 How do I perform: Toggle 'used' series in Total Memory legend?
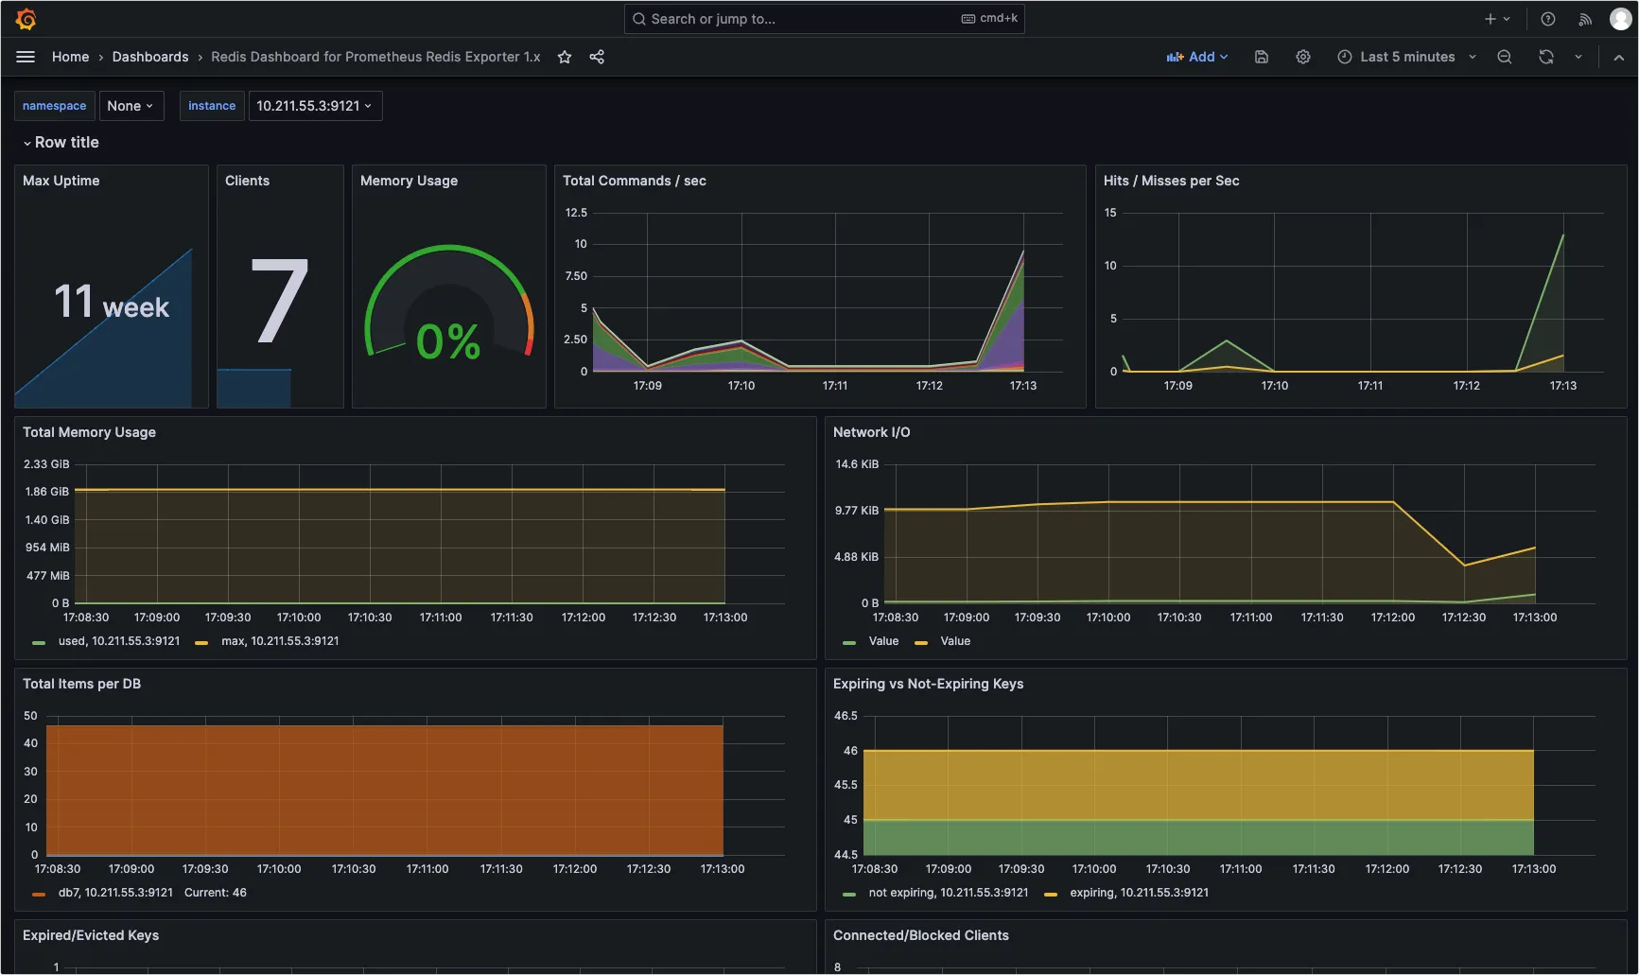pos(118,641)
